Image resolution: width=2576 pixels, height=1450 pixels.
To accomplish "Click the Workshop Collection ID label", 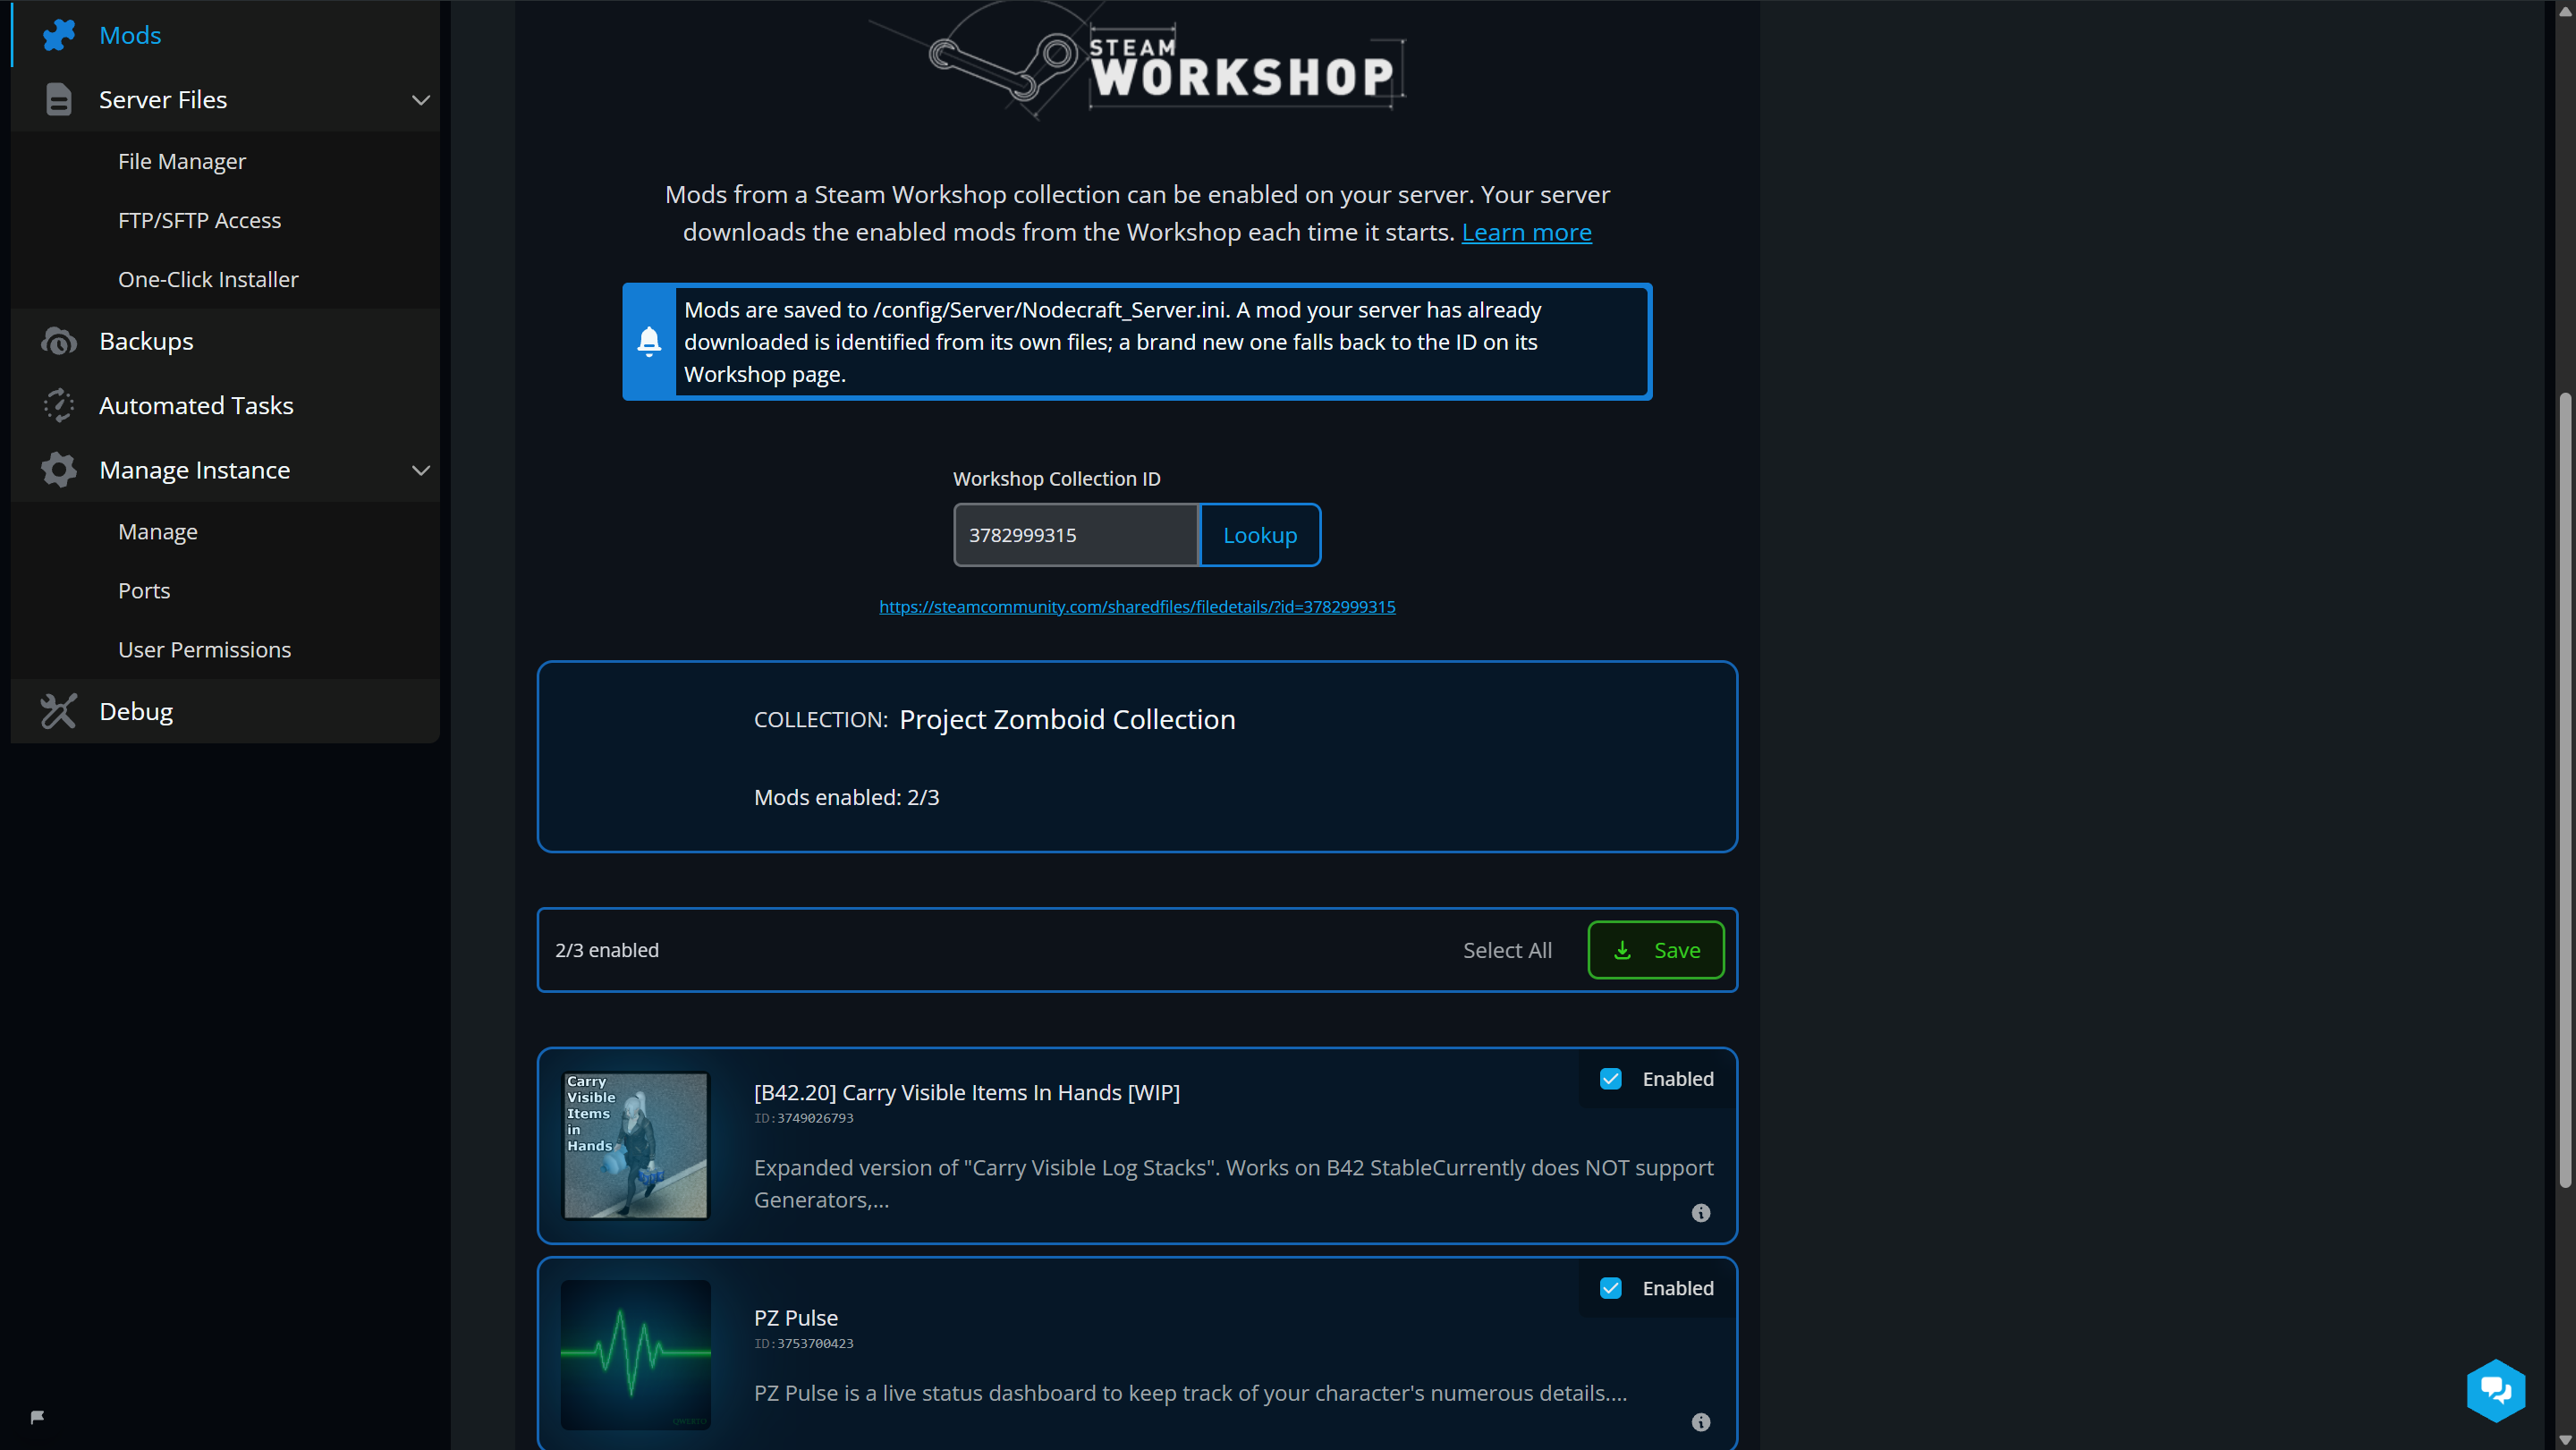I will [x=1057, y=478].
